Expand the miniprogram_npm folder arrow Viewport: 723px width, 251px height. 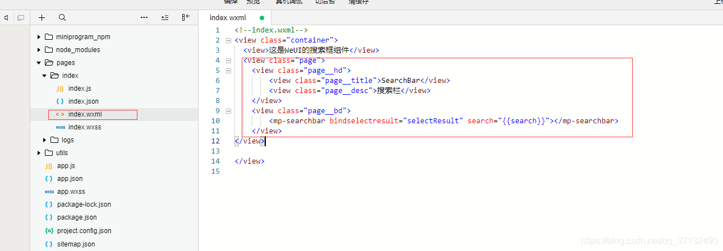tap(39, 37)
